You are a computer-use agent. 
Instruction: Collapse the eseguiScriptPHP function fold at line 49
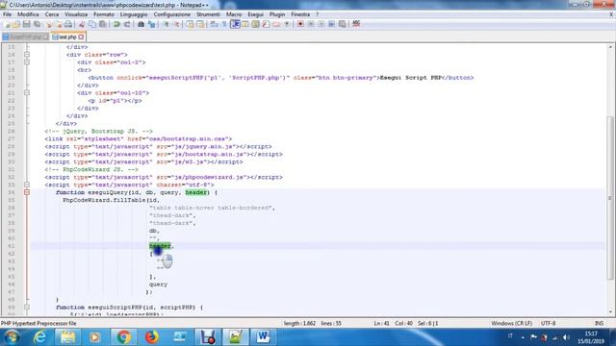[x=27, y=308]
